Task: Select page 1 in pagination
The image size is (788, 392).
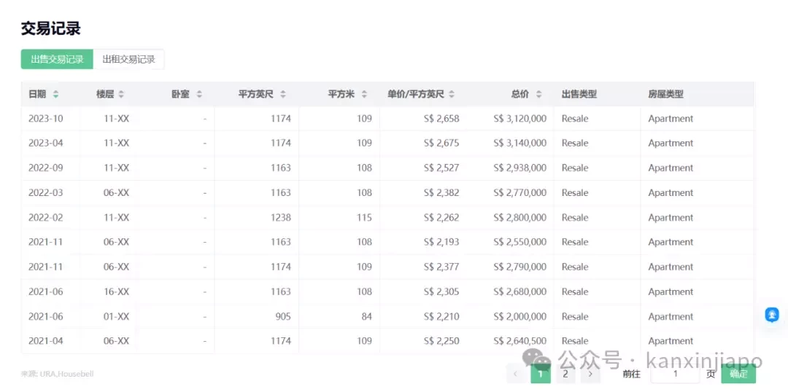Action: point(541,374)
